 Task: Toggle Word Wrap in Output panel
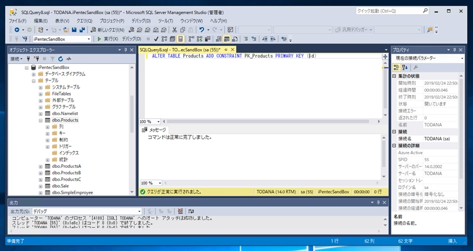pyautogui.click(x=190, y=211)
